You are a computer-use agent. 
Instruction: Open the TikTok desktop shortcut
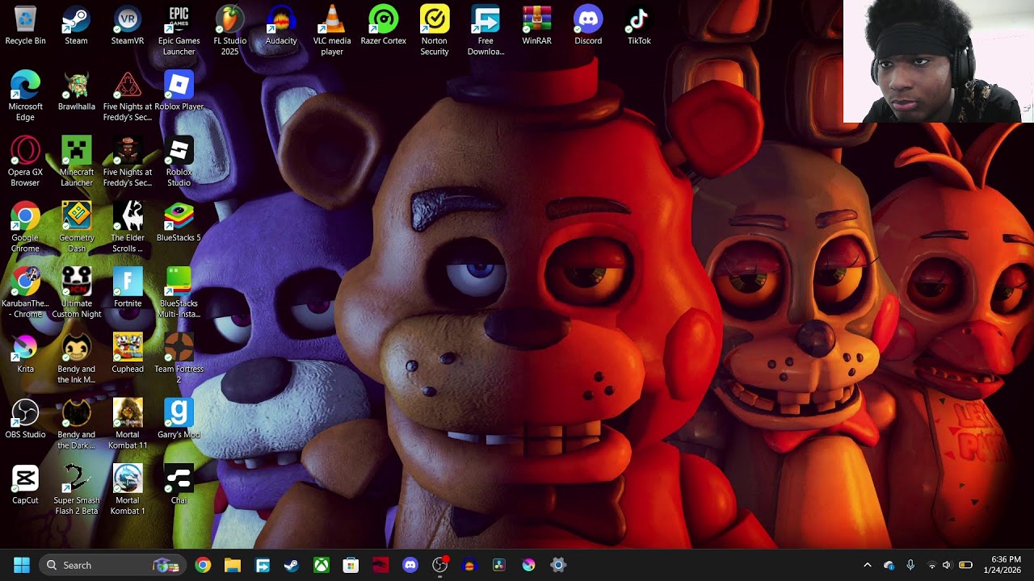coord(639,26)
